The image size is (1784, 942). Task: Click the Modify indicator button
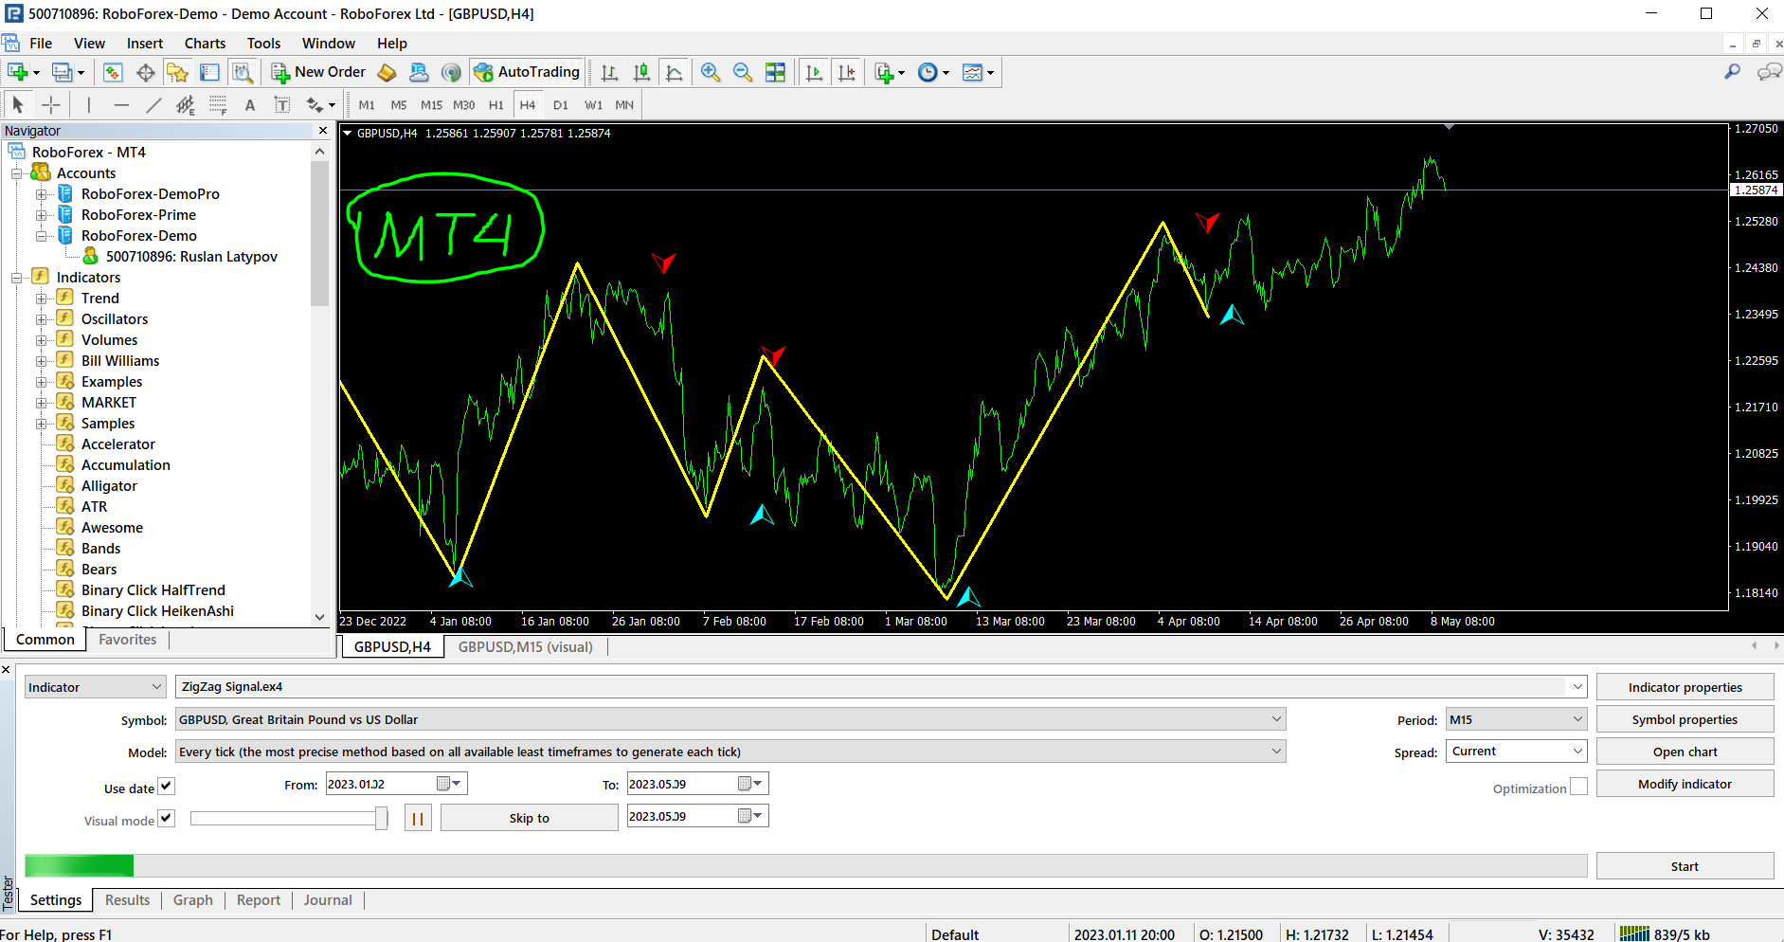[1685, 784]
